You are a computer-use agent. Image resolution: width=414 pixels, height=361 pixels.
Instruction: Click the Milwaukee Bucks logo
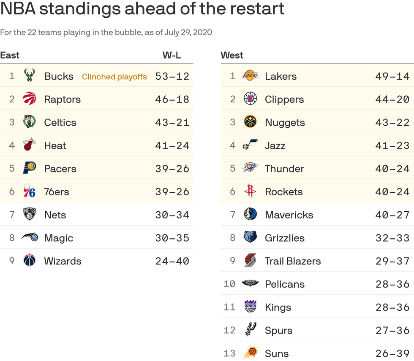[x=29, y=76]
